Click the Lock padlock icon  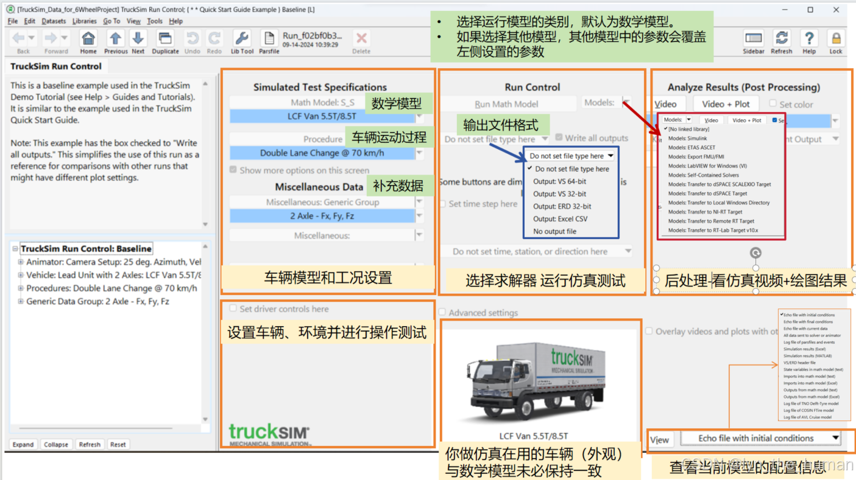pos(836,38)
